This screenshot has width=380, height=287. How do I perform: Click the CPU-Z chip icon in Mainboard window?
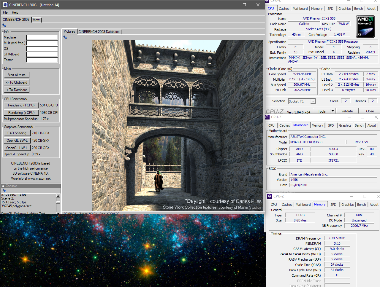267,117
